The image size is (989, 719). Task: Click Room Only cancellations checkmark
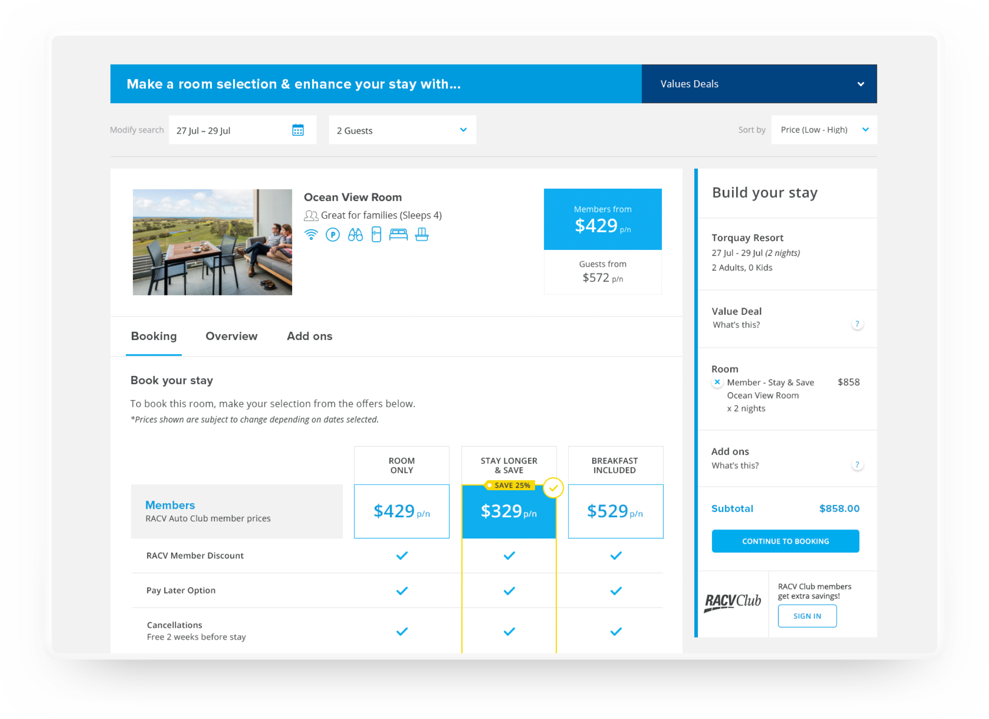click(x=402, y=631)
